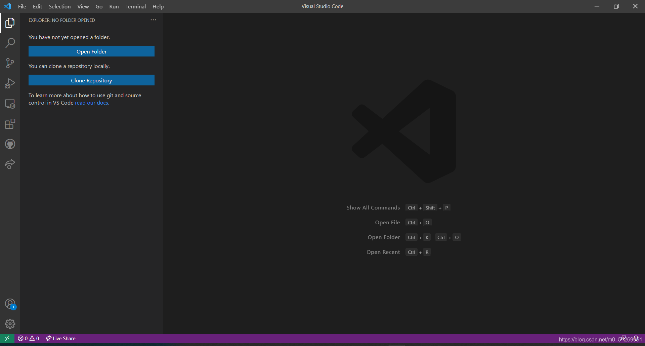Open the Selection menu
This screenshot has height=346, width=645.
click(x=59, y=6)
